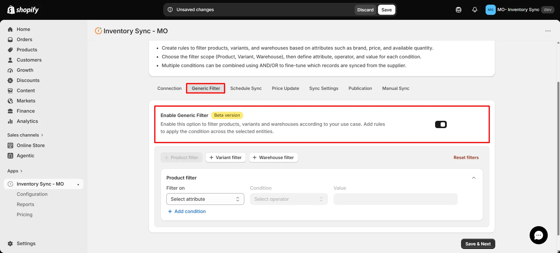Viewport: 560px width, 253px height.
Task: Click the Unsaved changes alert icon
Action: 170,10
